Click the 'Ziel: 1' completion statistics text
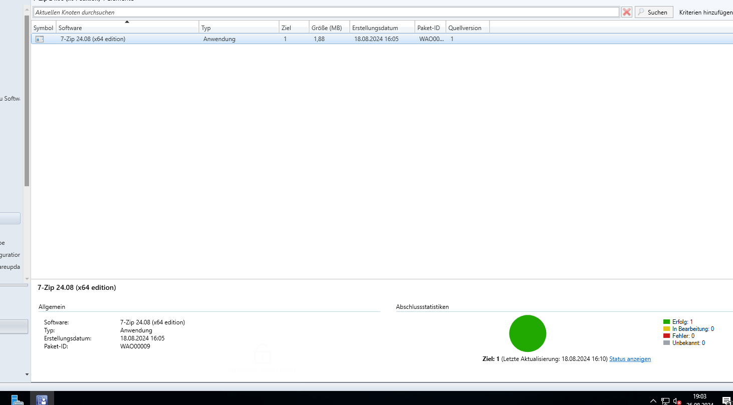This screenshot has width=733, height=405. [x=491, y=359]
